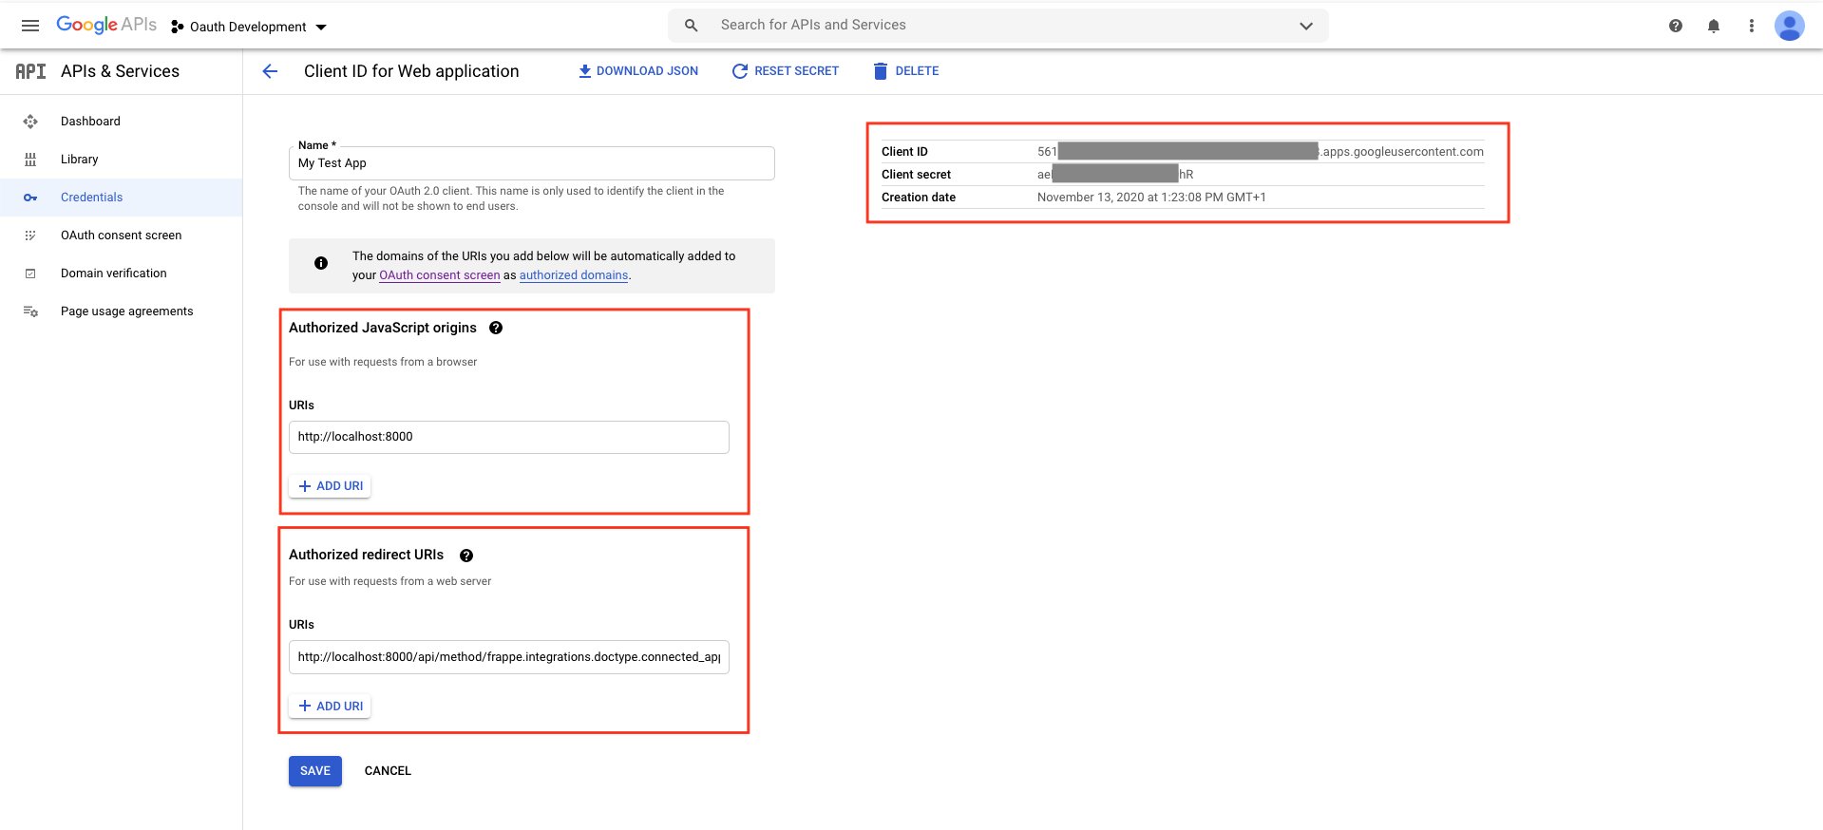Click the info icon in the domains notice
The image size is (1823, 830).
(321, 263)
